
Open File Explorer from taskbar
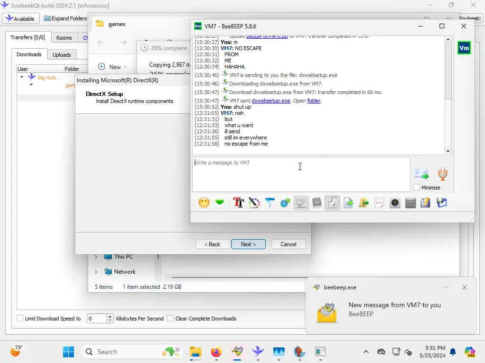click(x=195, y=352)
